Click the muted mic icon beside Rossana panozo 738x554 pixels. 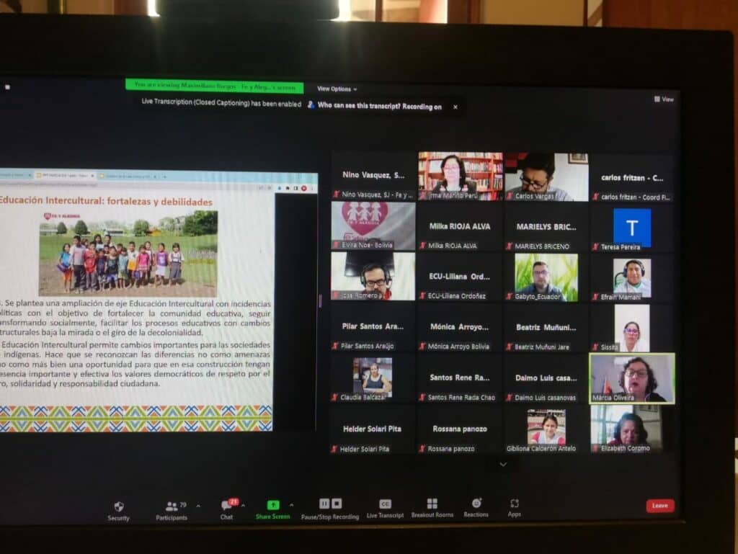tap(422, 449)
